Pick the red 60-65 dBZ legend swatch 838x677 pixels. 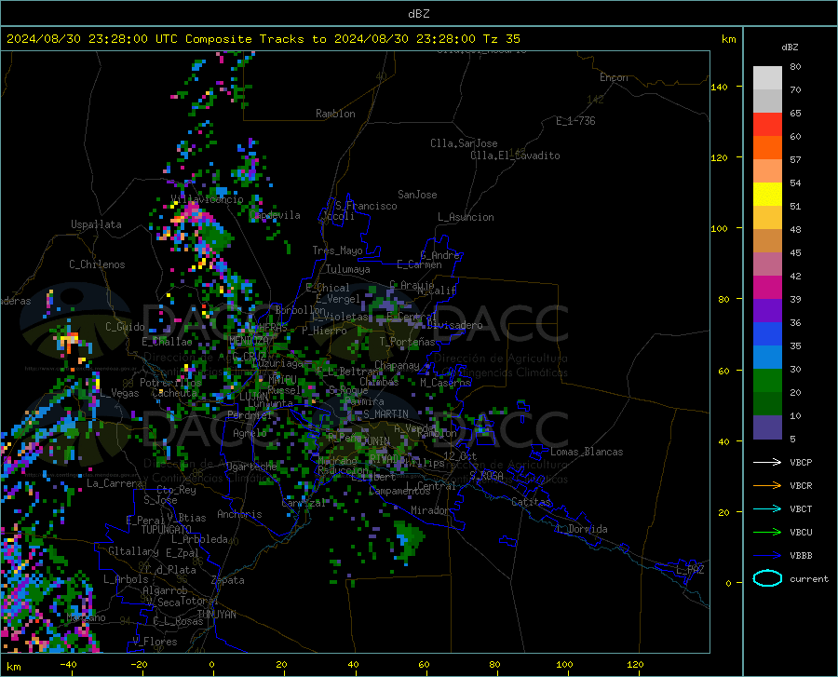coord(767,124)
